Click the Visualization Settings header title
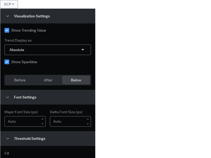This screenshot has width=211, height=158. click(x=32, y=16)
